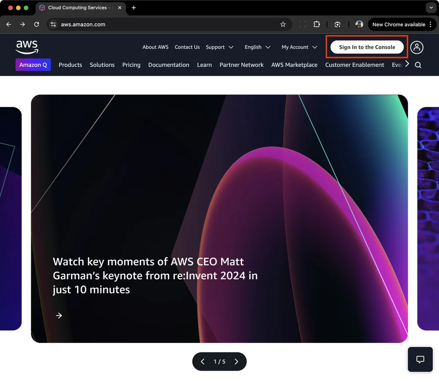Navigate forward in browser
The height and width of the screenshot is (382, 439).
[22, 24]
